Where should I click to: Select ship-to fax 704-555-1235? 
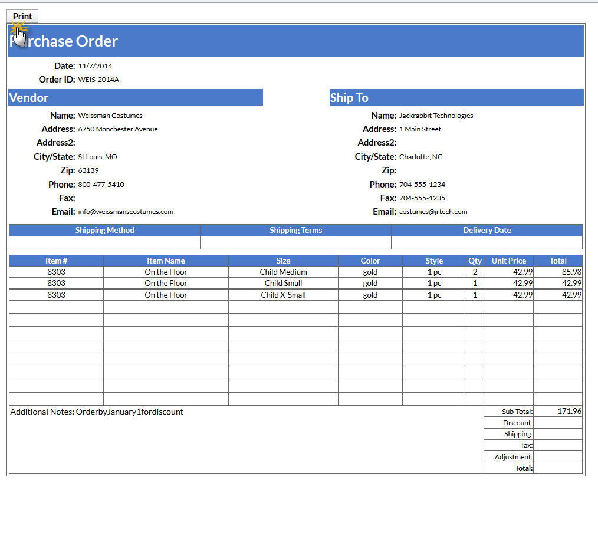pyautogui.click(x=422, y=198)
